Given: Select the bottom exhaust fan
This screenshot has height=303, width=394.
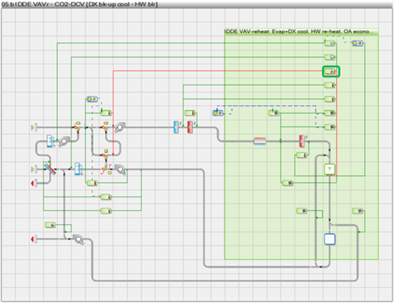Looking at the screenshot, I should point(78,239).
